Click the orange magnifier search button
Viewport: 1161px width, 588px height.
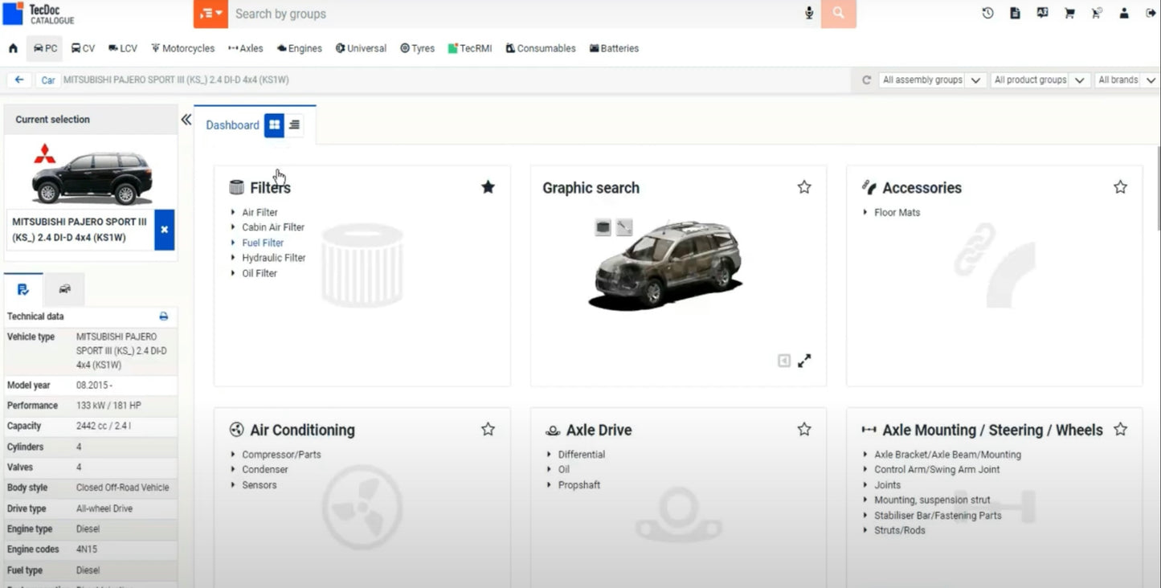pos(839,14)
